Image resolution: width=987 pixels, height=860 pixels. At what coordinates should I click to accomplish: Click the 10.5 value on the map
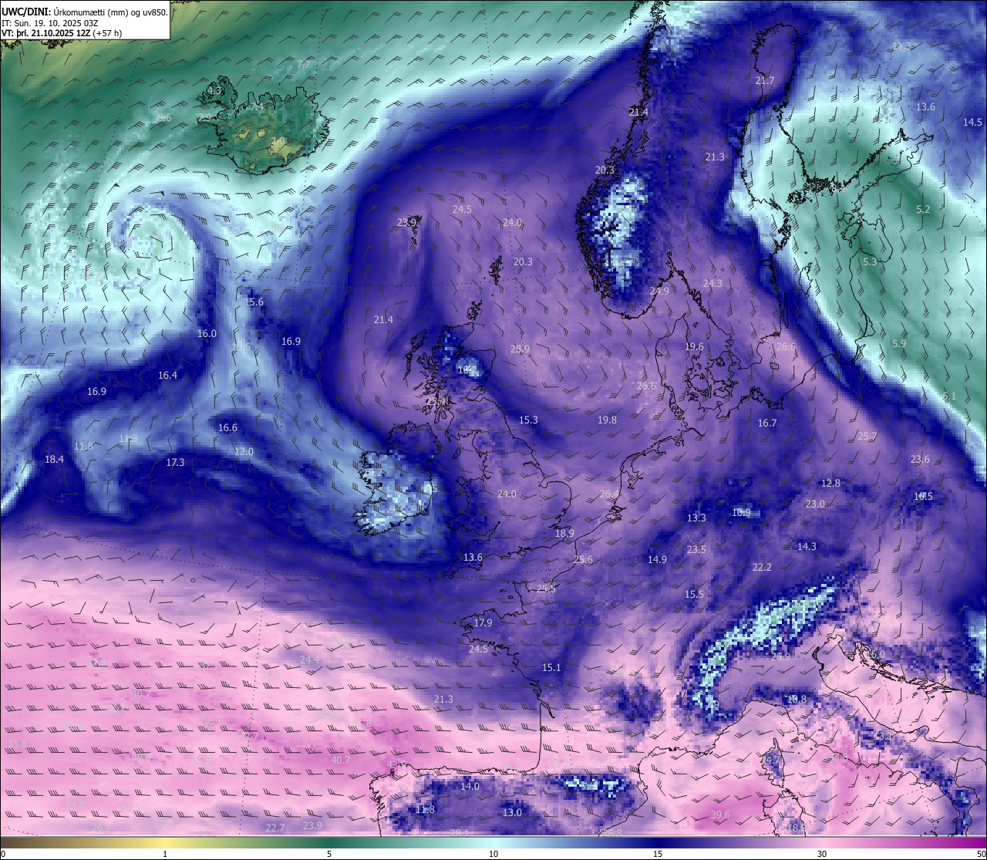(923, 496)
